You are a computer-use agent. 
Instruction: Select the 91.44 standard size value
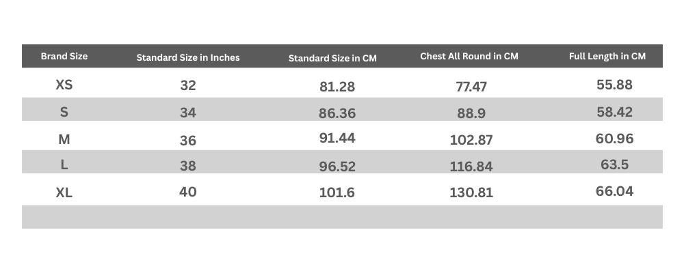[x=337, y=139]
